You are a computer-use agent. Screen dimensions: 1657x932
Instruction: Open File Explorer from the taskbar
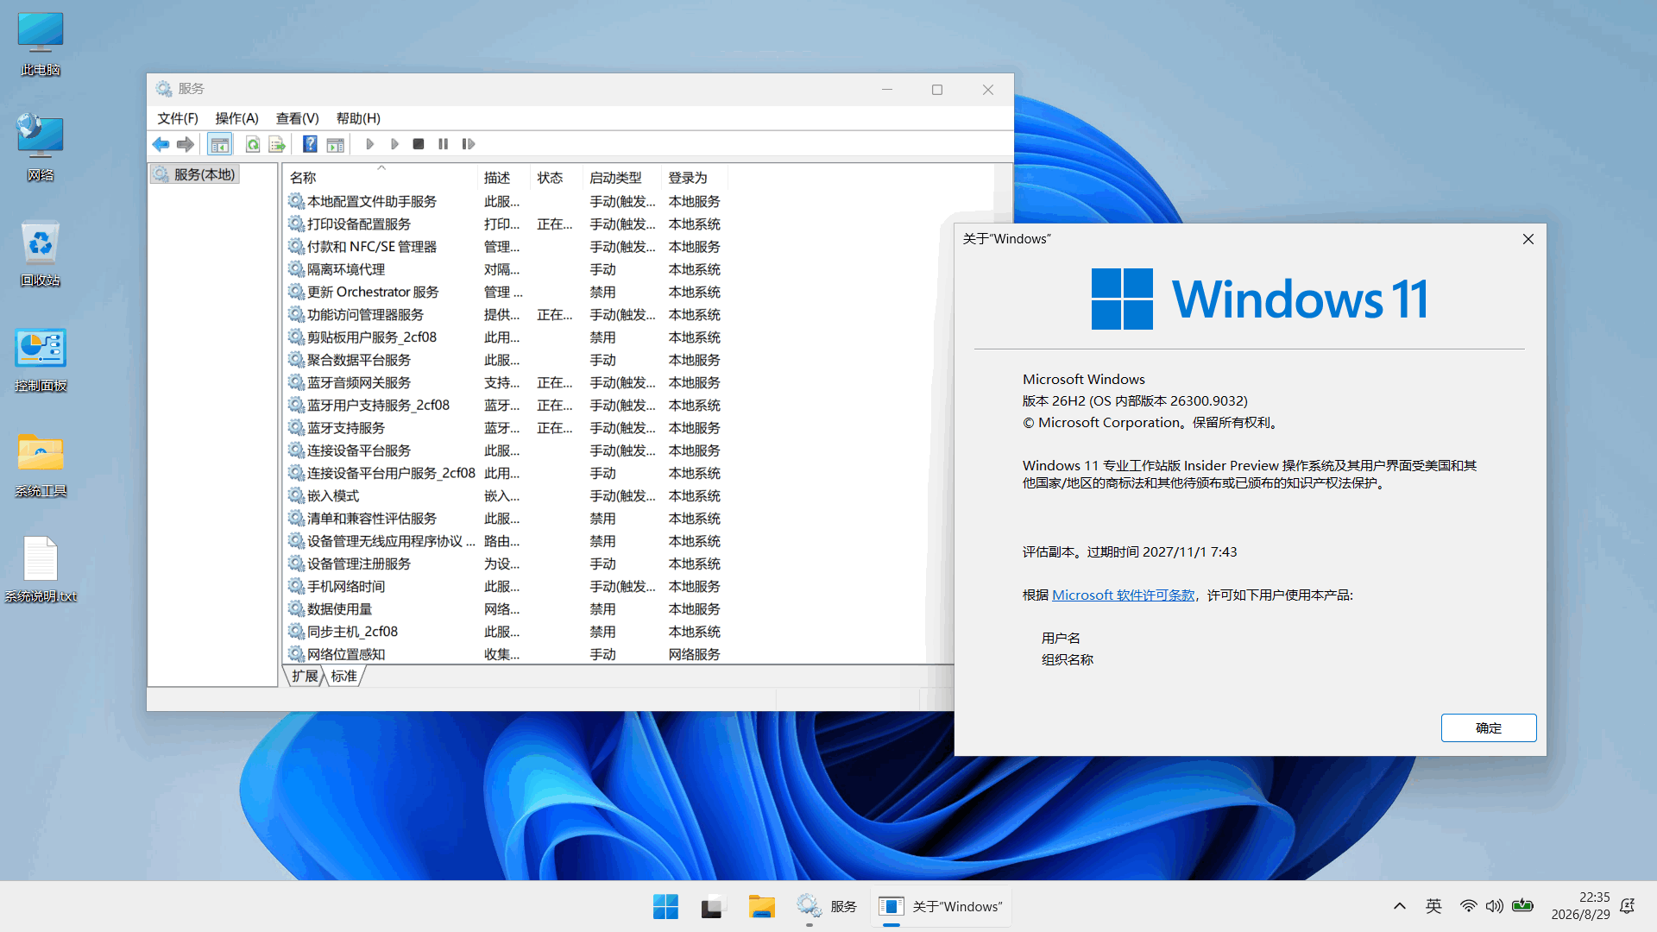click(761, 907)
